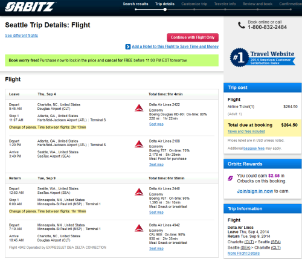Click the Orbitz logo
The image size is (302, 259).
pyautogui.click(x=30, y=7)
